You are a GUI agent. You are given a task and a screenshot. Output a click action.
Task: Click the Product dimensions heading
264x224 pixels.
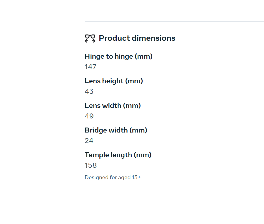click(x=137, y=38)
